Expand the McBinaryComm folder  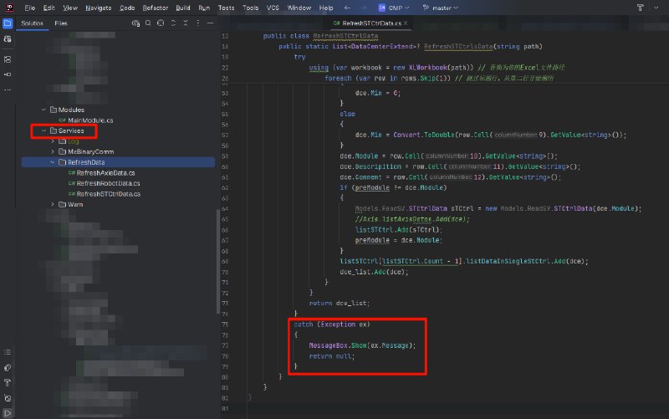pyautogui.click(x=53, y=151)
